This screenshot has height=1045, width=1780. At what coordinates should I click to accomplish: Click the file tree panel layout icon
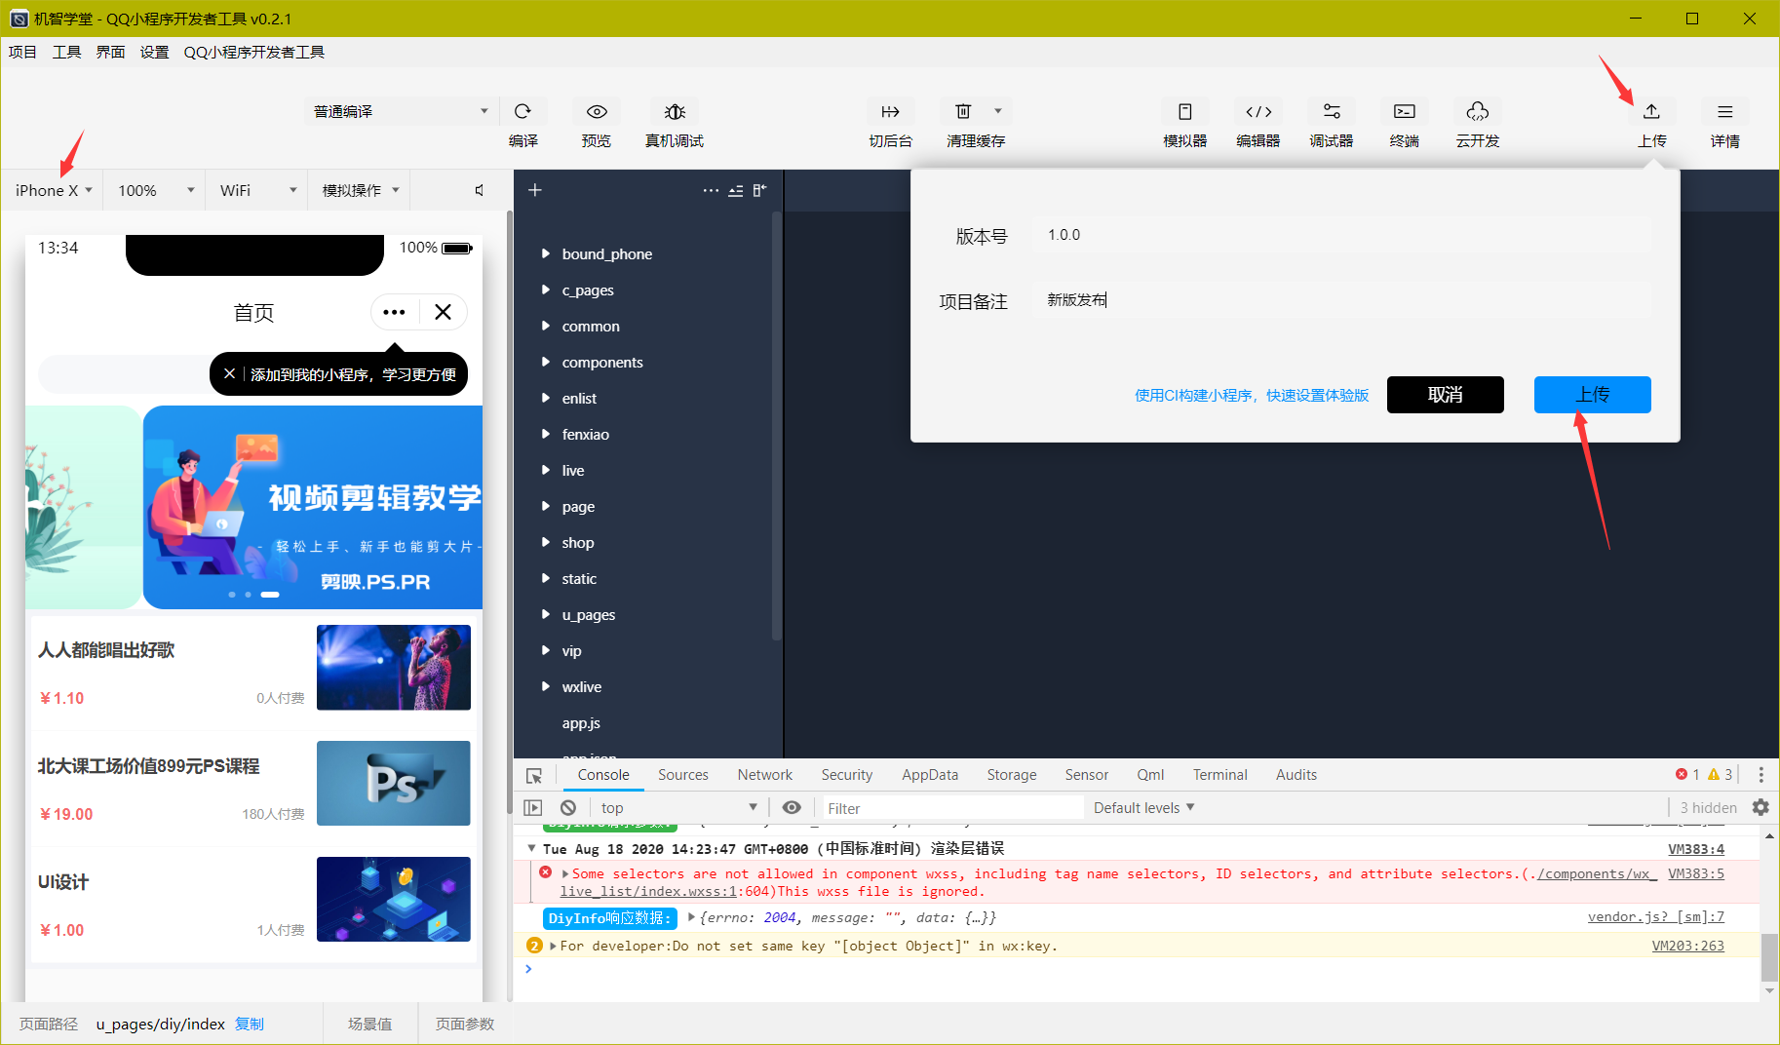coord(760,190)
